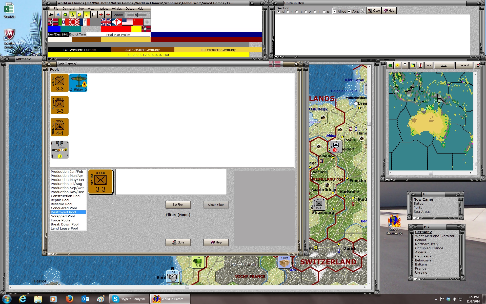Click the horizontal scrollbar thumb under main map
Screen dimensions: 486x304
coord(187,287)
